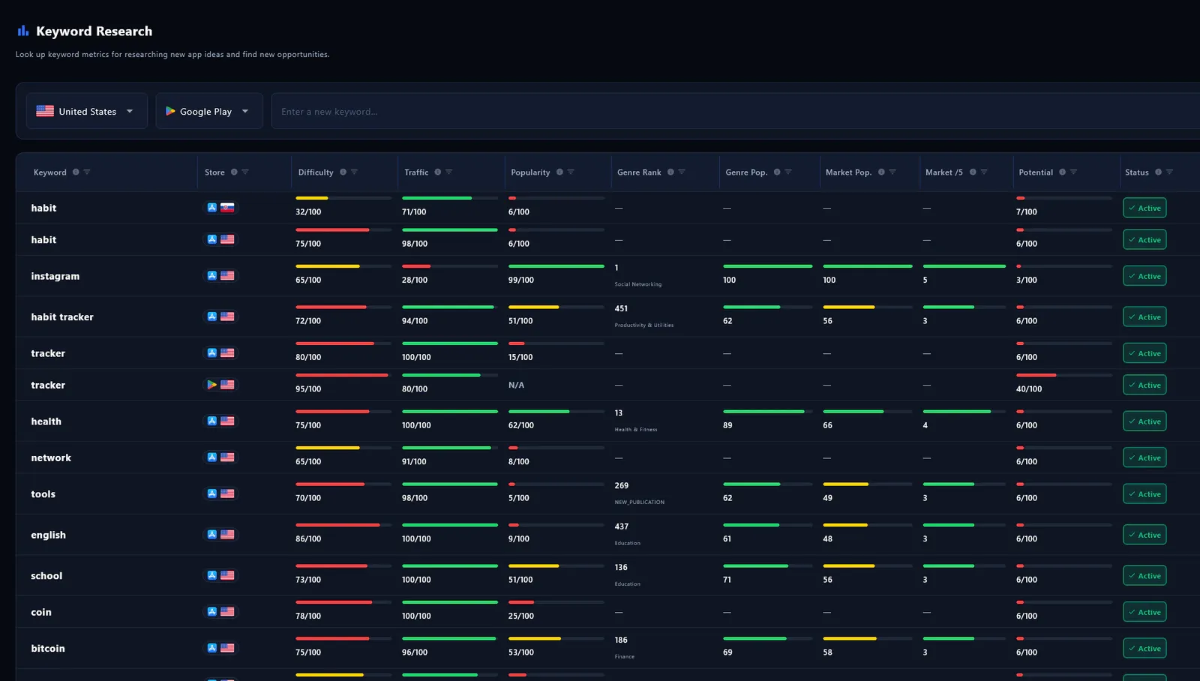
Task: Focus the 'Enter a new keyword...' field
Action: (x=735, y=112)
